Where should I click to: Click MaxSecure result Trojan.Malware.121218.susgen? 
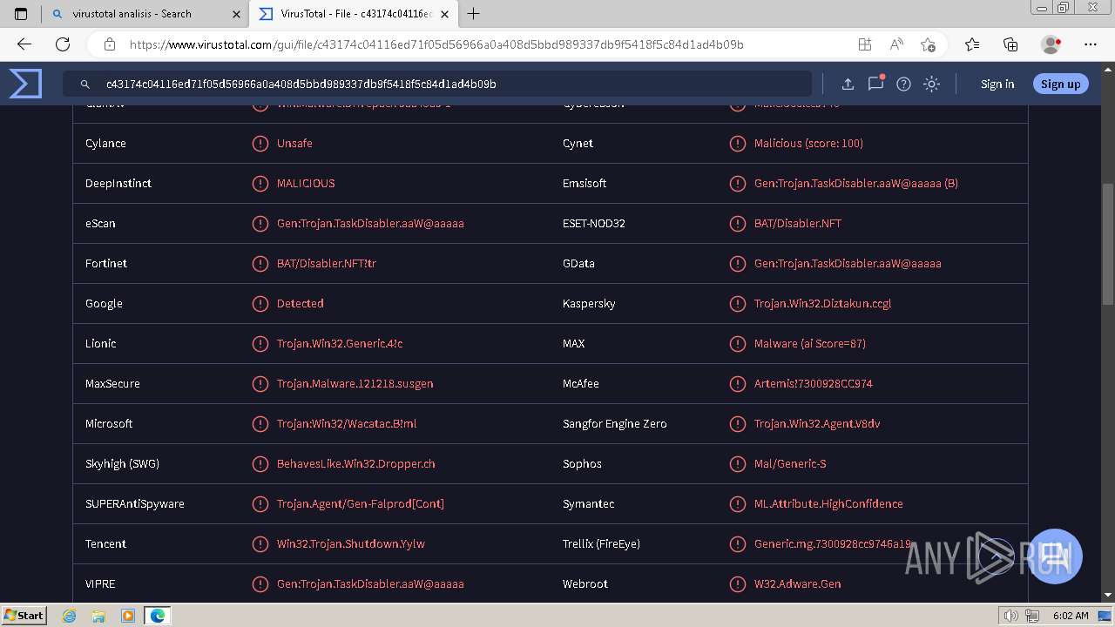point(355,384)
